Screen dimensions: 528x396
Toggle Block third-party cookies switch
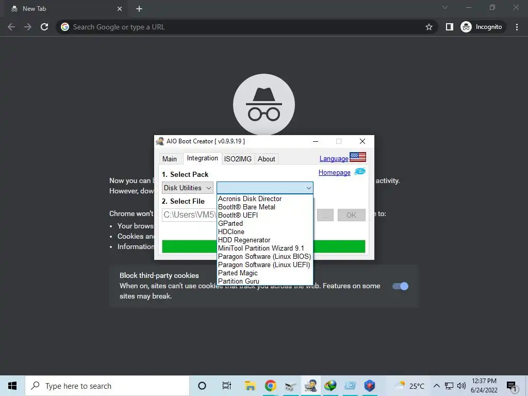coord(400,286)
